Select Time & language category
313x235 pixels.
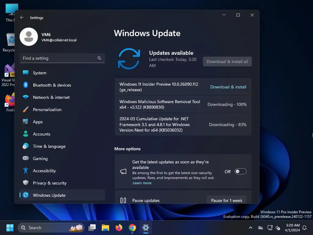[62, 146]
